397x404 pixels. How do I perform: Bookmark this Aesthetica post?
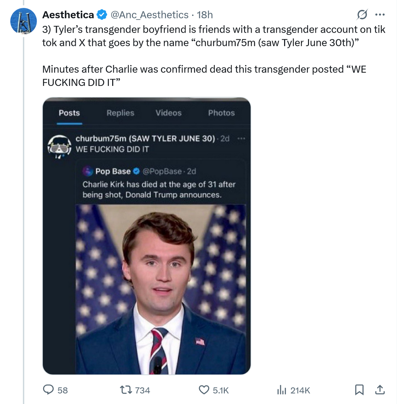(359, 390)
